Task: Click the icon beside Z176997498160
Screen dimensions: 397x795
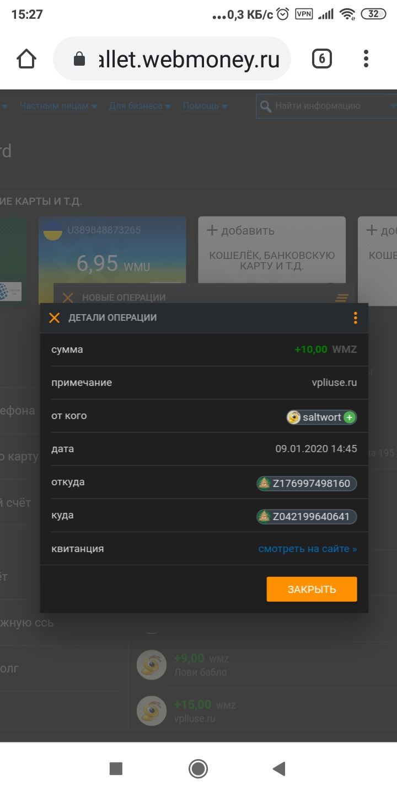Action: (265, 484)
